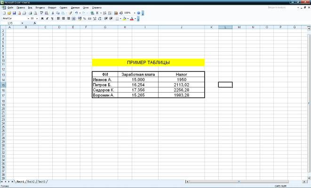Screen dimensions: 311x188
Task: Create a new blank workbook
Action: [x=4, y=13]
